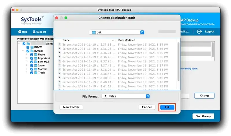This screenshot has width=231, height=136.
Task: Uncheck the Starred checkbox
Action: pos(31,69)
